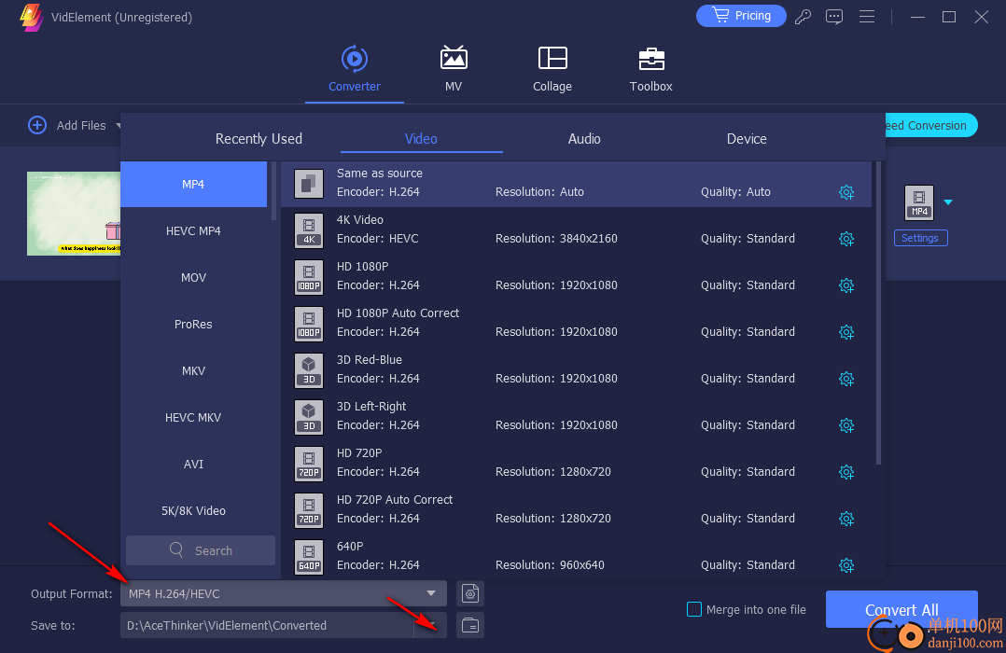The height and width of the screenshot is (653, 1006).
Task: Select the Video format tab
Action: click(421, 139)
